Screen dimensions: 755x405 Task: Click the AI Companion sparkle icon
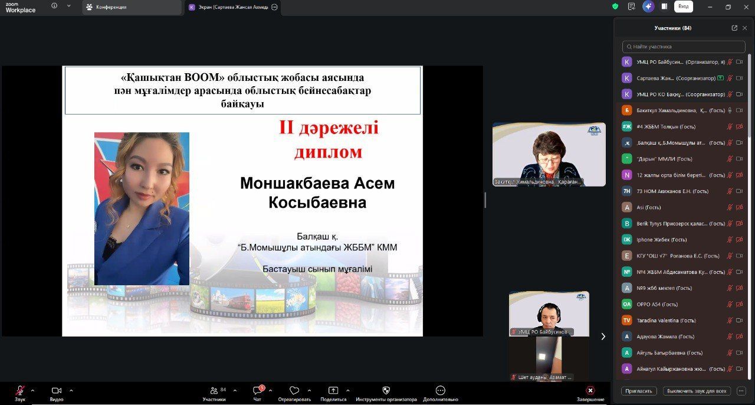tap(648, 6)
